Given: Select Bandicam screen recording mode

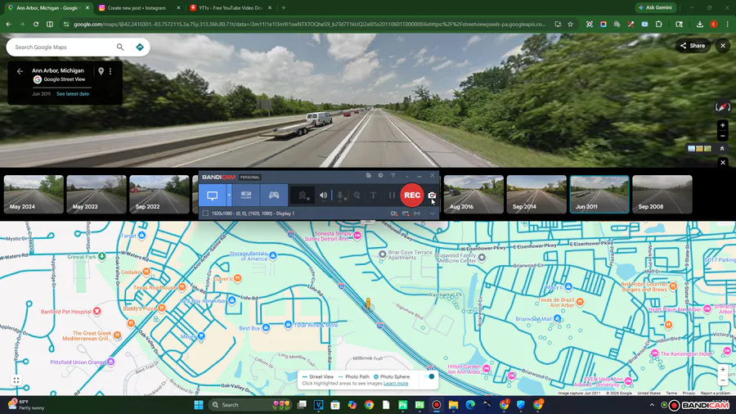Looking at the screenshot, I should [x=212, y=196].
